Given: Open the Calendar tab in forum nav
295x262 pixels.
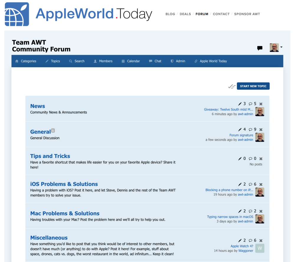Looking at the screenshot, I should click(131, 61).
